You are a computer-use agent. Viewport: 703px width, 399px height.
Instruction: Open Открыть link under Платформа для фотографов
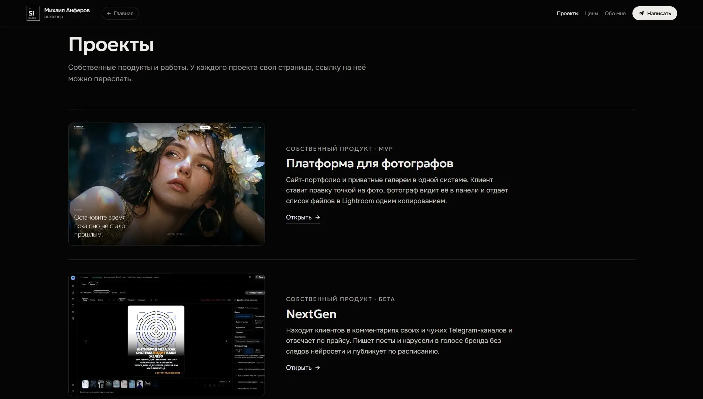coord(303,218)
